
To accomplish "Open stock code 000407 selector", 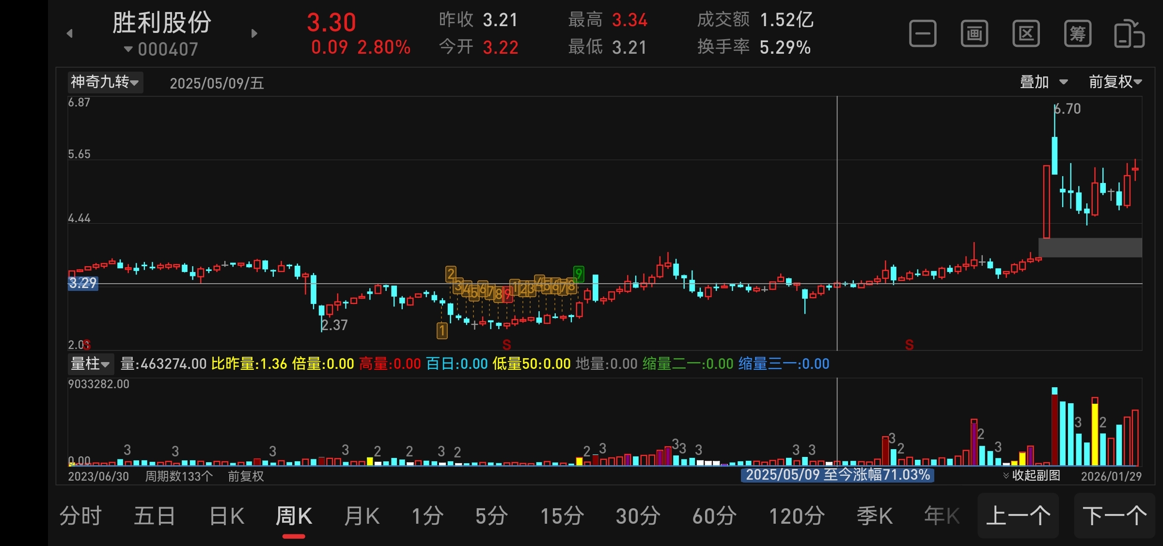I will [x=161, y=49].
